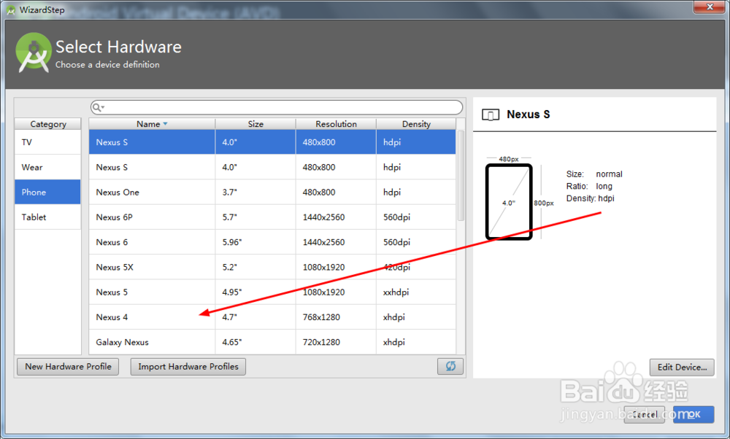The image size is (730, 439).
Task: Select the TV category
Action: click(47, 142)
